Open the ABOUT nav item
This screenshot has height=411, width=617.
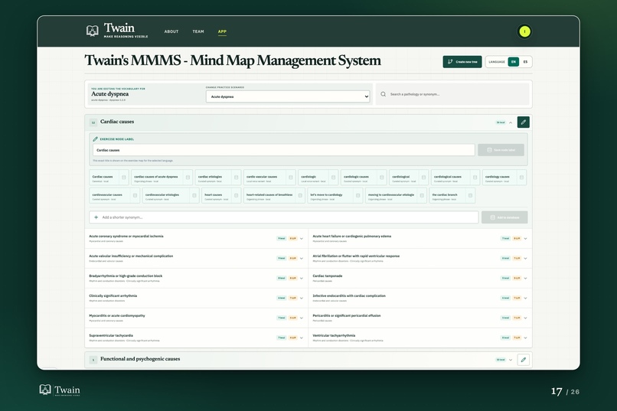pos(171,31)
